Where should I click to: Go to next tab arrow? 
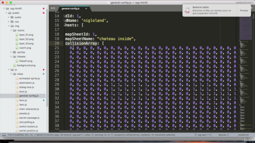[54, 8]
